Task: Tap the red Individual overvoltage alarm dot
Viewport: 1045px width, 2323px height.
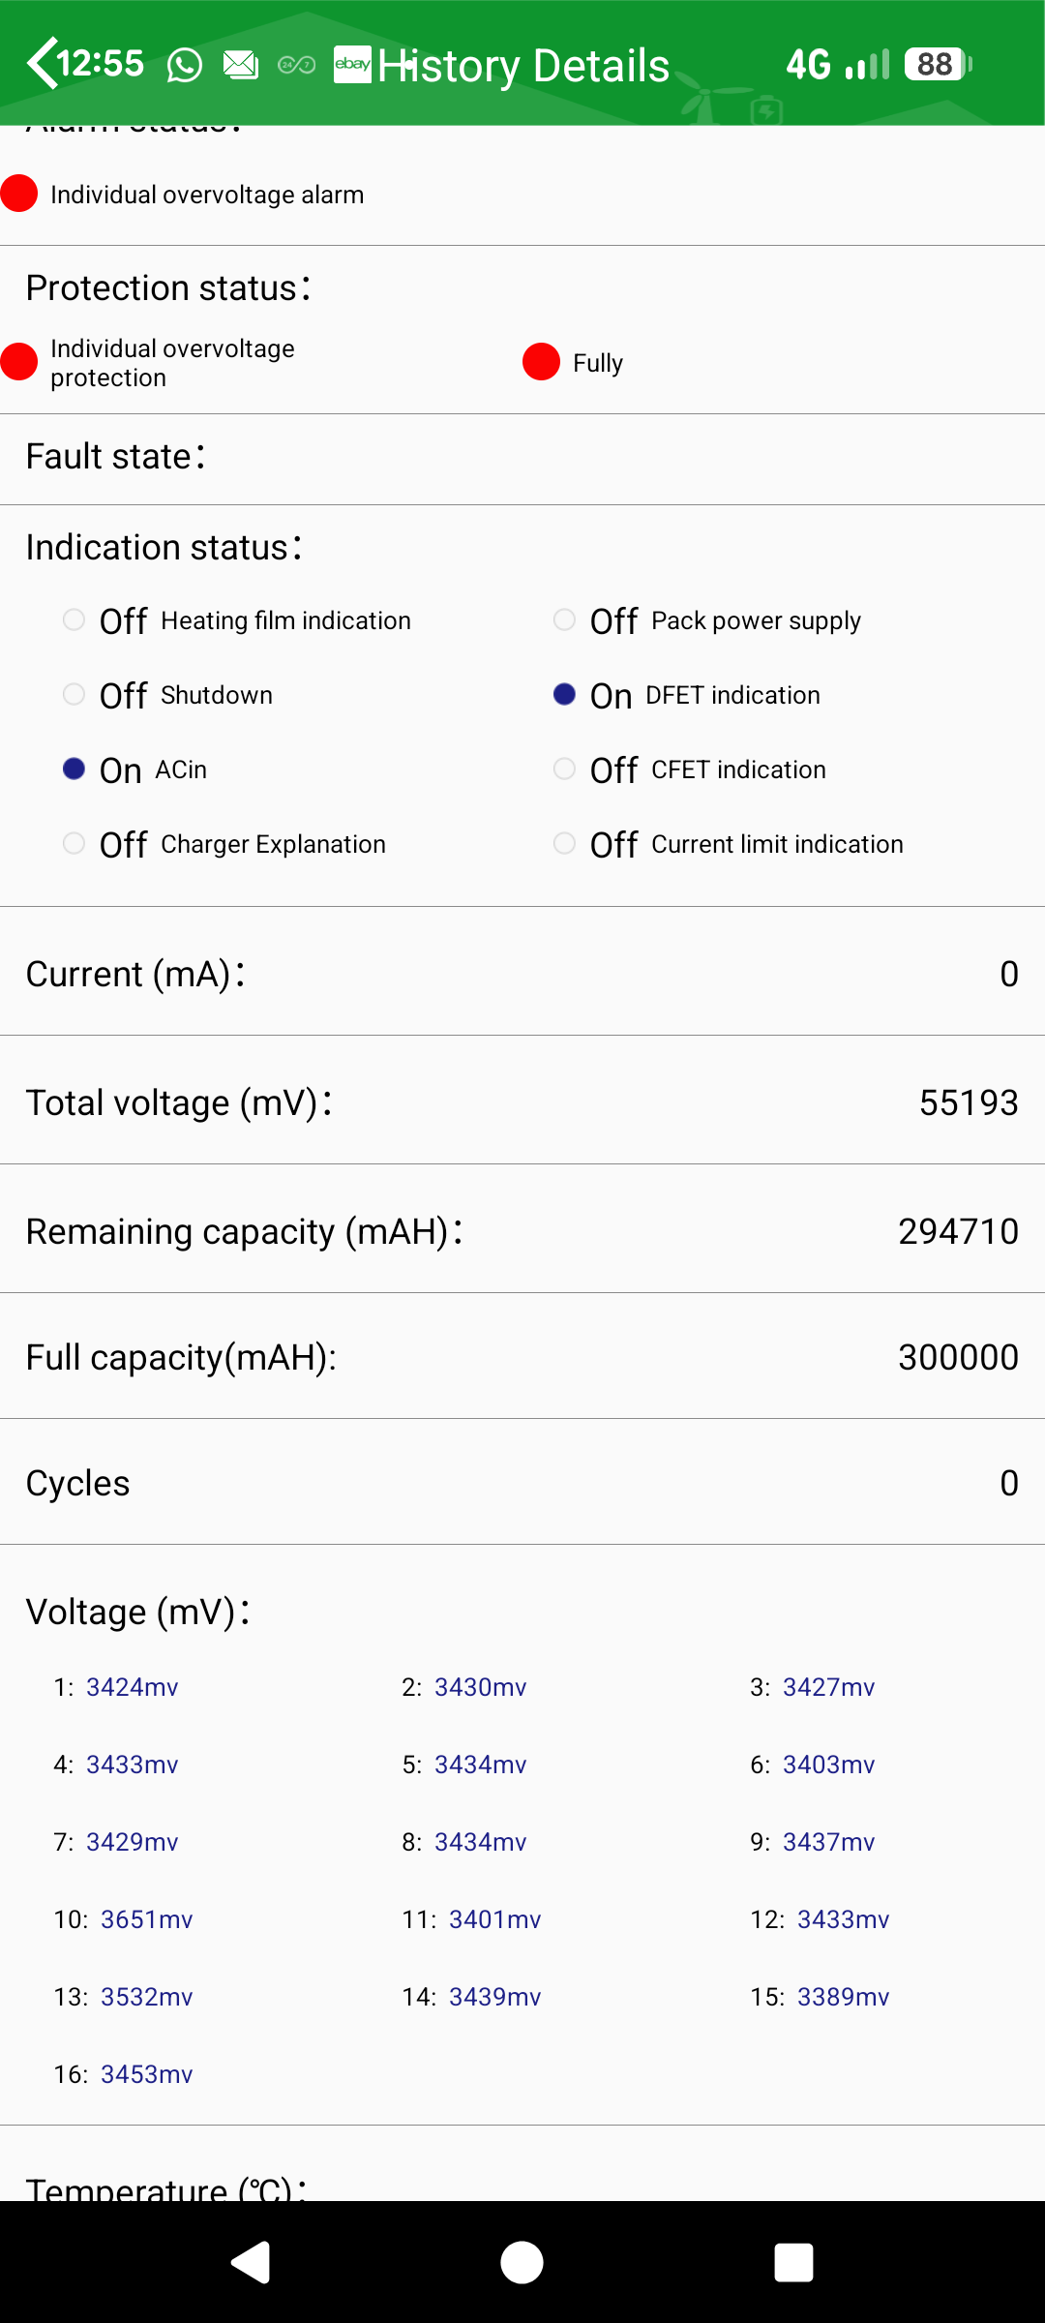Action: [19, 194]
